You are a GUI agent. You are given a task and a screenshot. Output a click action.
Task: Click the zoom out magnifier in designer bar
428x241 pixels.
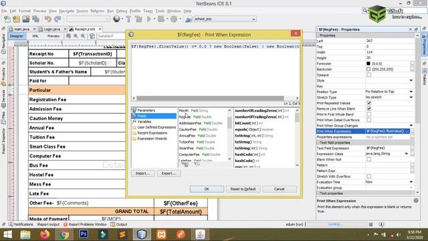83,36
